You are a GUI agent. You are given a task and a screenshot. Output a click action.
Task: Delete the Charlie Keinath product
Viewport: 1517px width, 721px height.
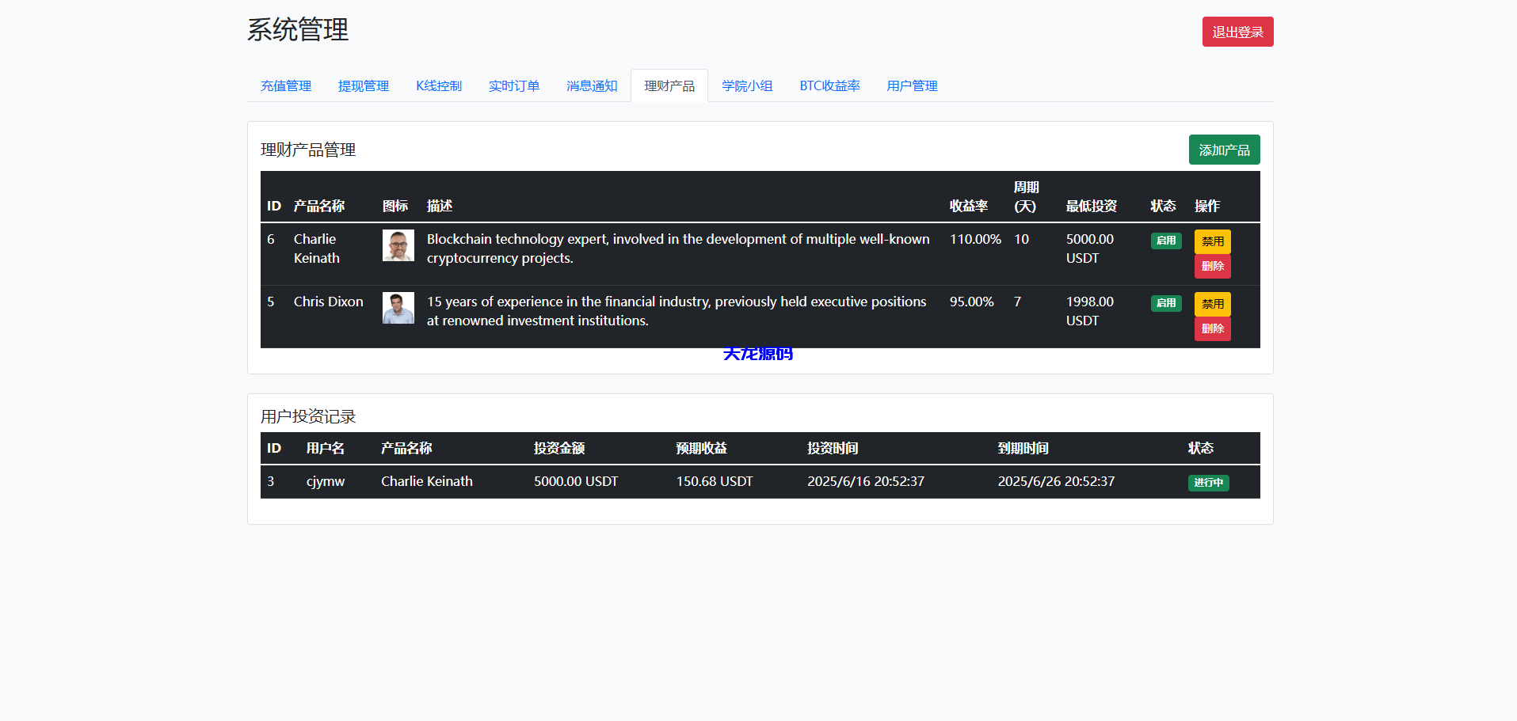pos(1212,267)
